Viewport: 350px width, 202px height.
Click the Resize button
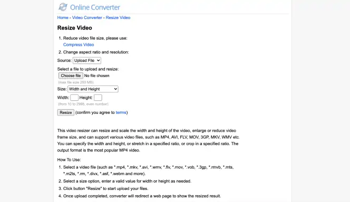[x=65, y=112]
